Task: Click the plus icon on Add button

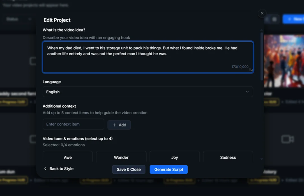Action: pyautogui.click(x=114, y=125)
